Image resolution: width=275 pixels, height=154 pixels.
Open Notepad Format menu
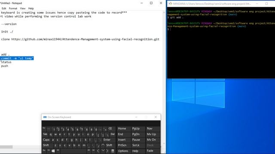click(13, 9)
